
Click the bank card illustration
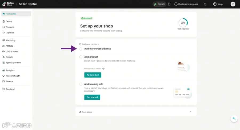(183, 92)
